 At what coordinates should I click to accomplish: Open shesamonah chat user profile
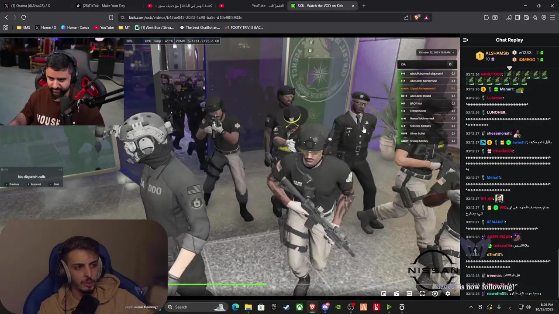pos(499,133)
